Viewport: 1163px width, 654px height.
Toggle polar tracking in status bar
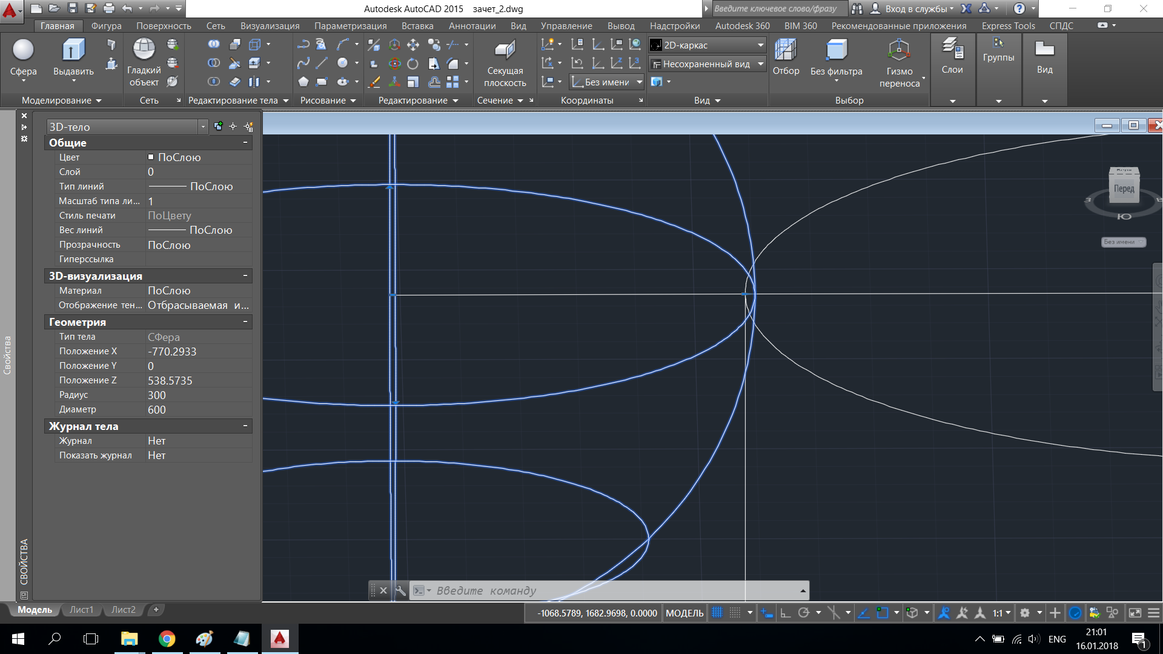804,613
